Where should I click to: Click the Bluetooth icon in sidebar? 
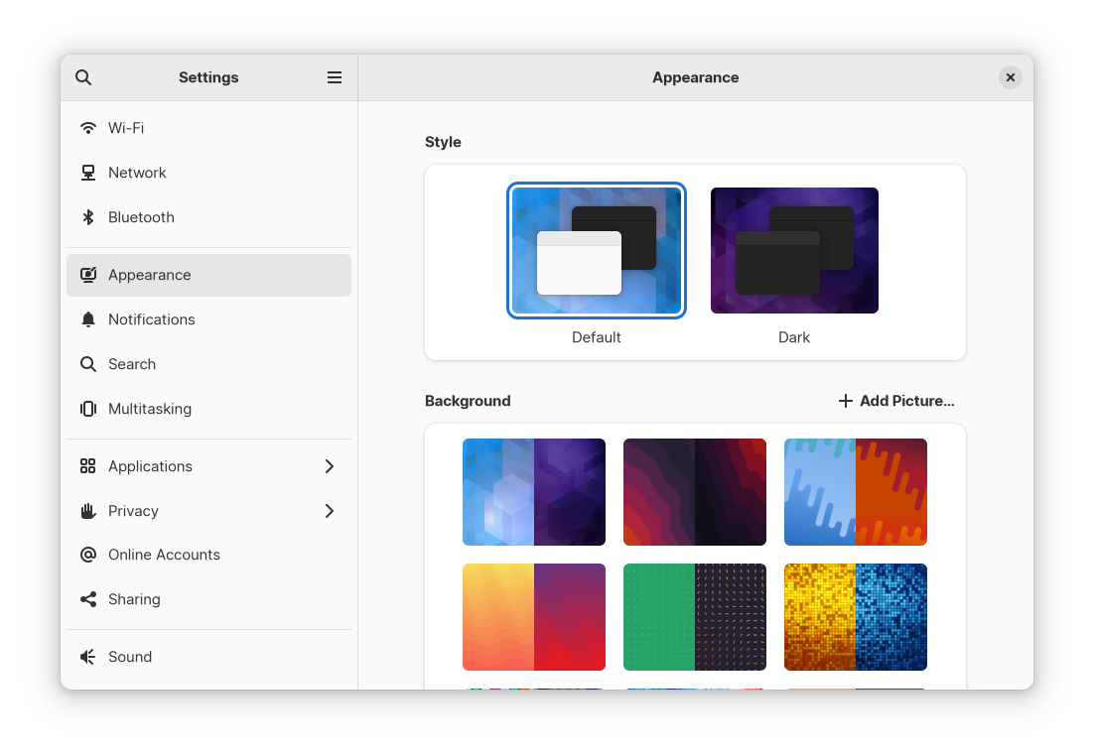pyautogui.click(x=88, y=217)
